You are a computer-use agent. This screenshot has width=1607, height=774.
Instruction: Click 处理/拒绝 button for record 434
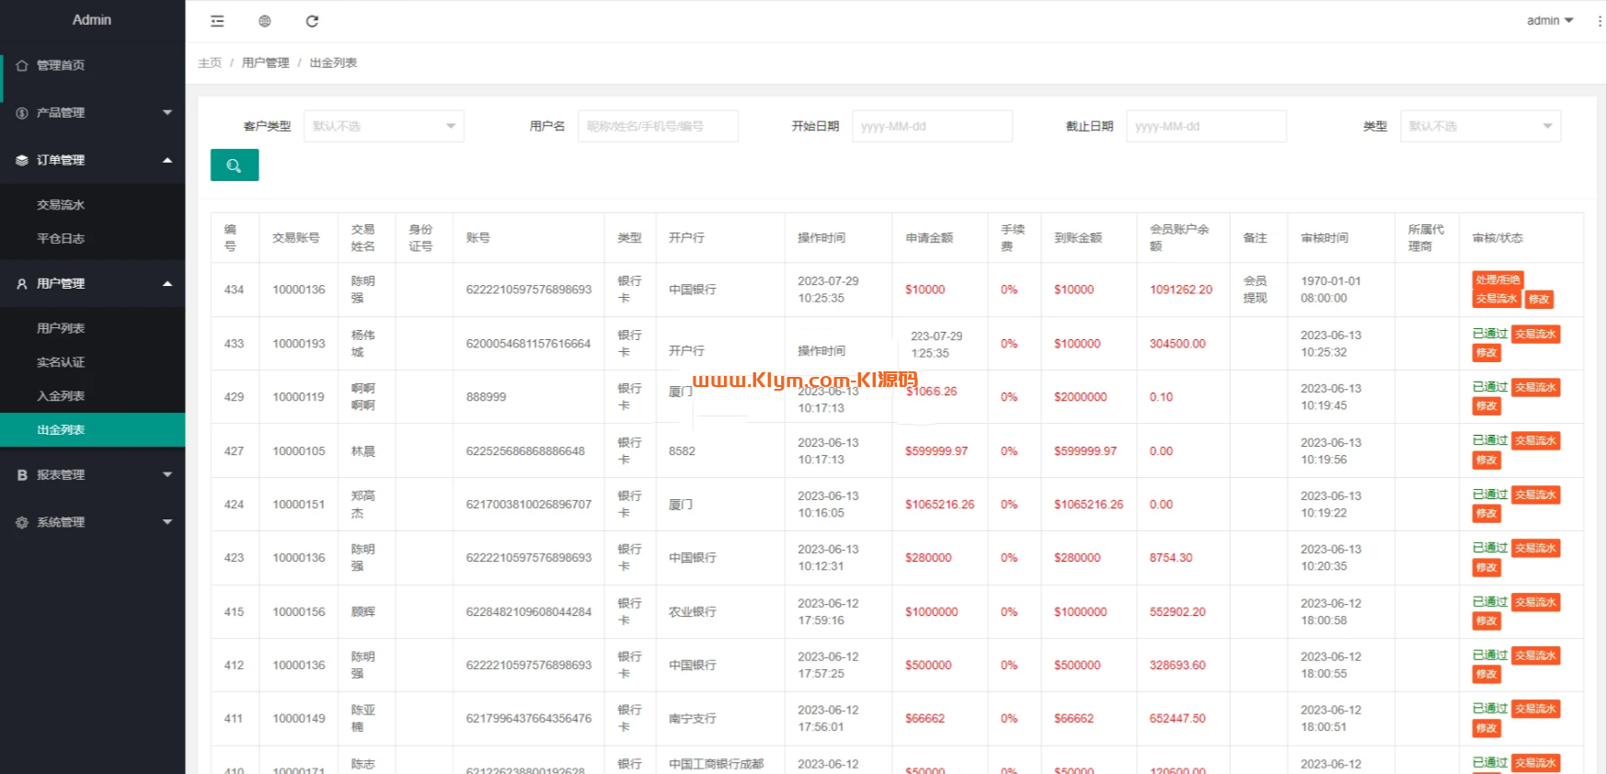1497,279
